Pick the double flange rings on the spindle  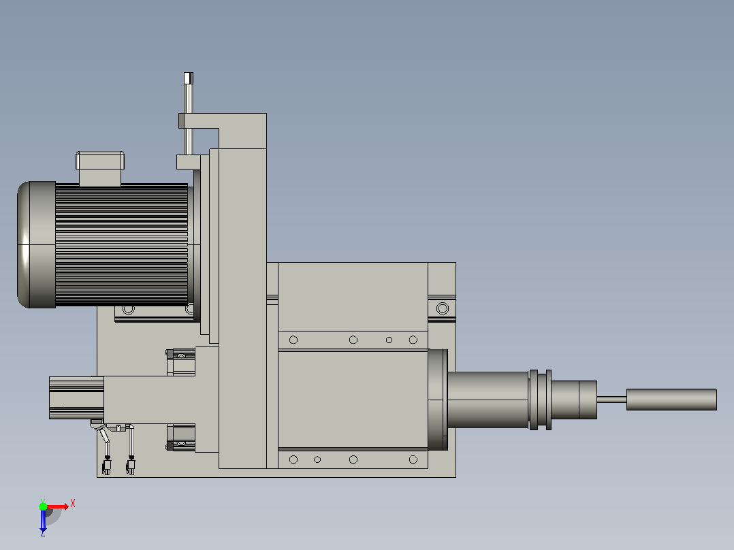(540, 400)
